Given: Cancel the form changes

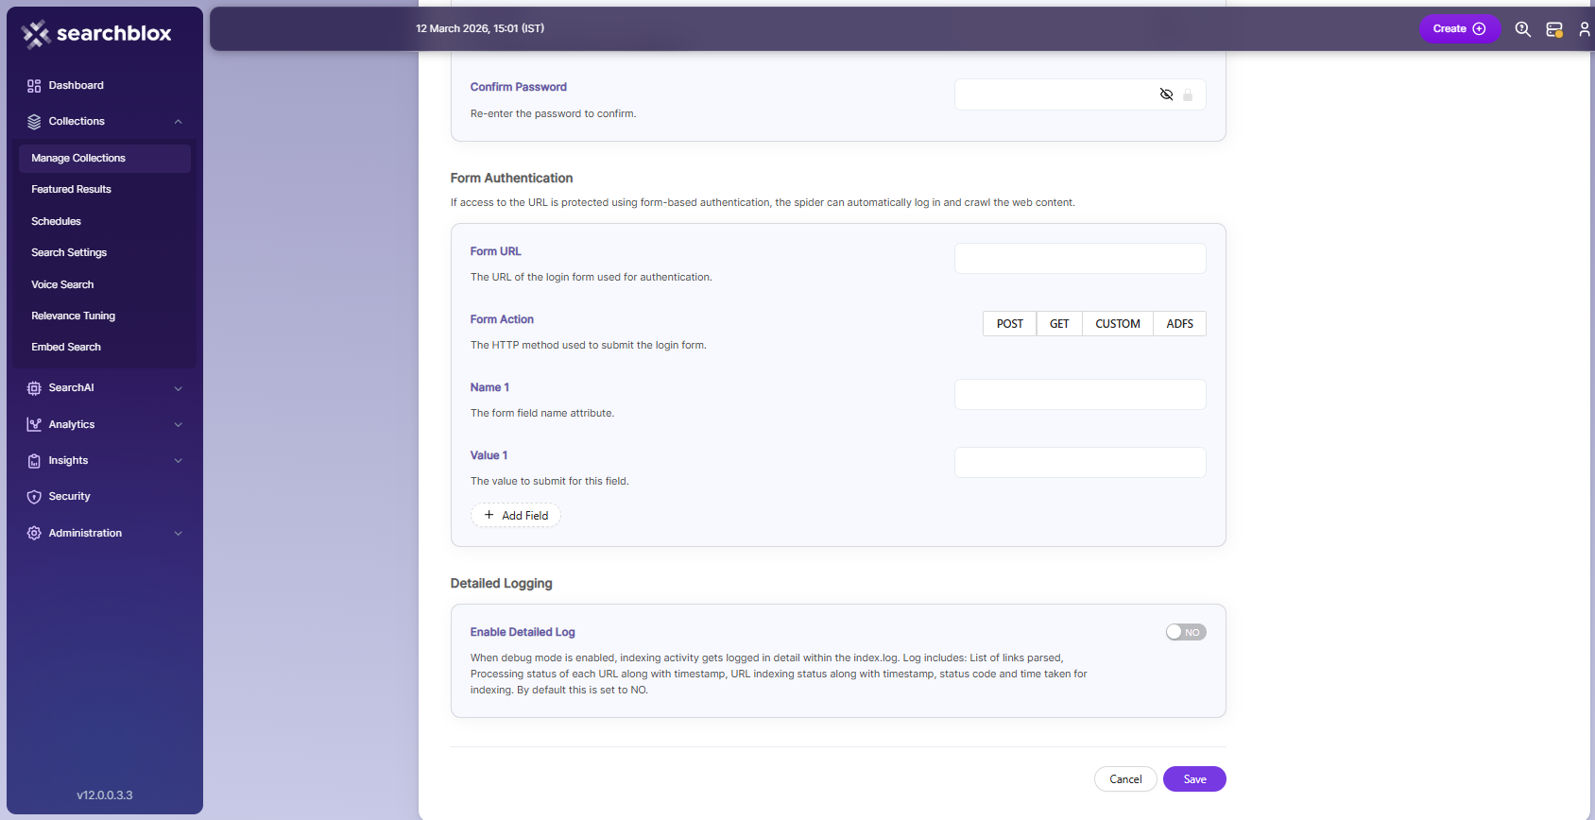Looking at the screenshot, I should 1125,779.
